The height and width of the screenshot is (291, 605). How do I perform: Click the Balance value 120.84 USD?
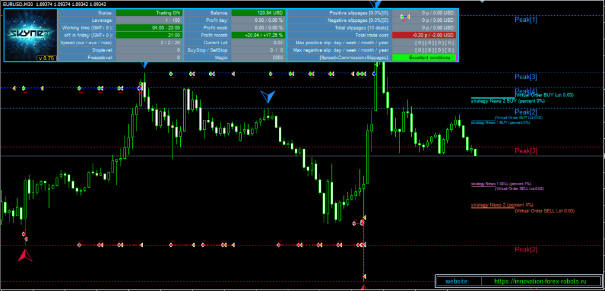257,12
